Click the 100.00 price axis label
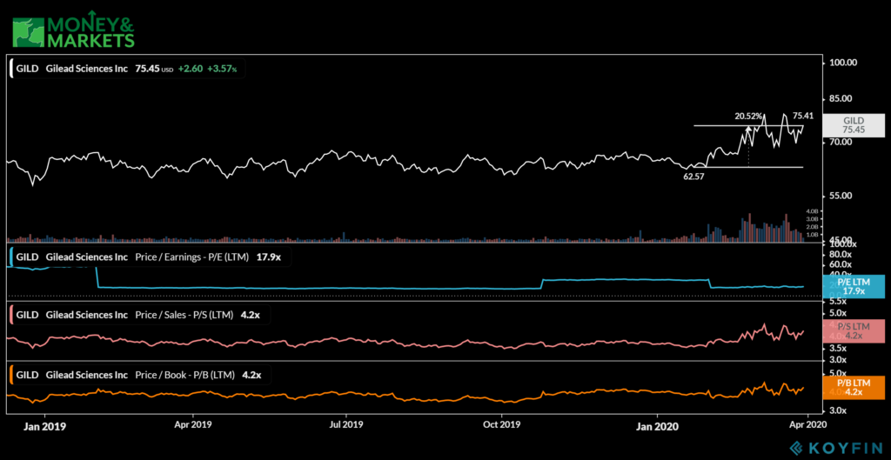Viewport: 891px width, 460px height. (844, 63)
